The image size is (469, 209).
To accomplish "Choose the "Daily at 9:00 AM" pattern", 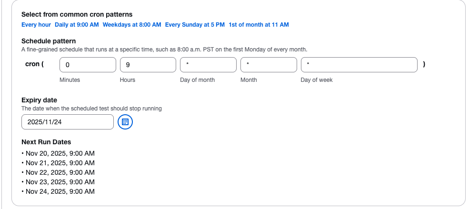I will 77,25.
